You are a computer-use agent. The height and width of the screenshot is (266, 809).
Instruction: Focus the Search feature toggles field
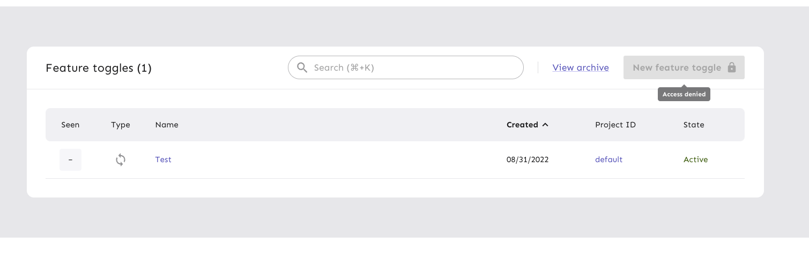413,67
